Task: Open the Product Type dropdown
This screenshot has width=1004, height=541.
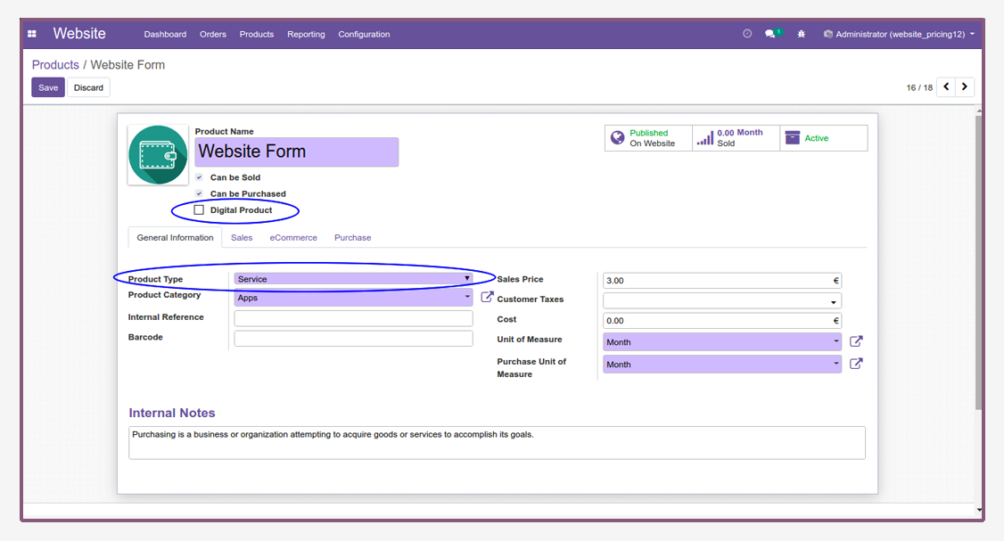Action: [x=353, y=278]
